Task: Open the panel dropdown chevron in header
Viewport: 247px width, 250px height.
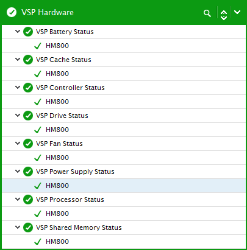Action: click(237, 12)
